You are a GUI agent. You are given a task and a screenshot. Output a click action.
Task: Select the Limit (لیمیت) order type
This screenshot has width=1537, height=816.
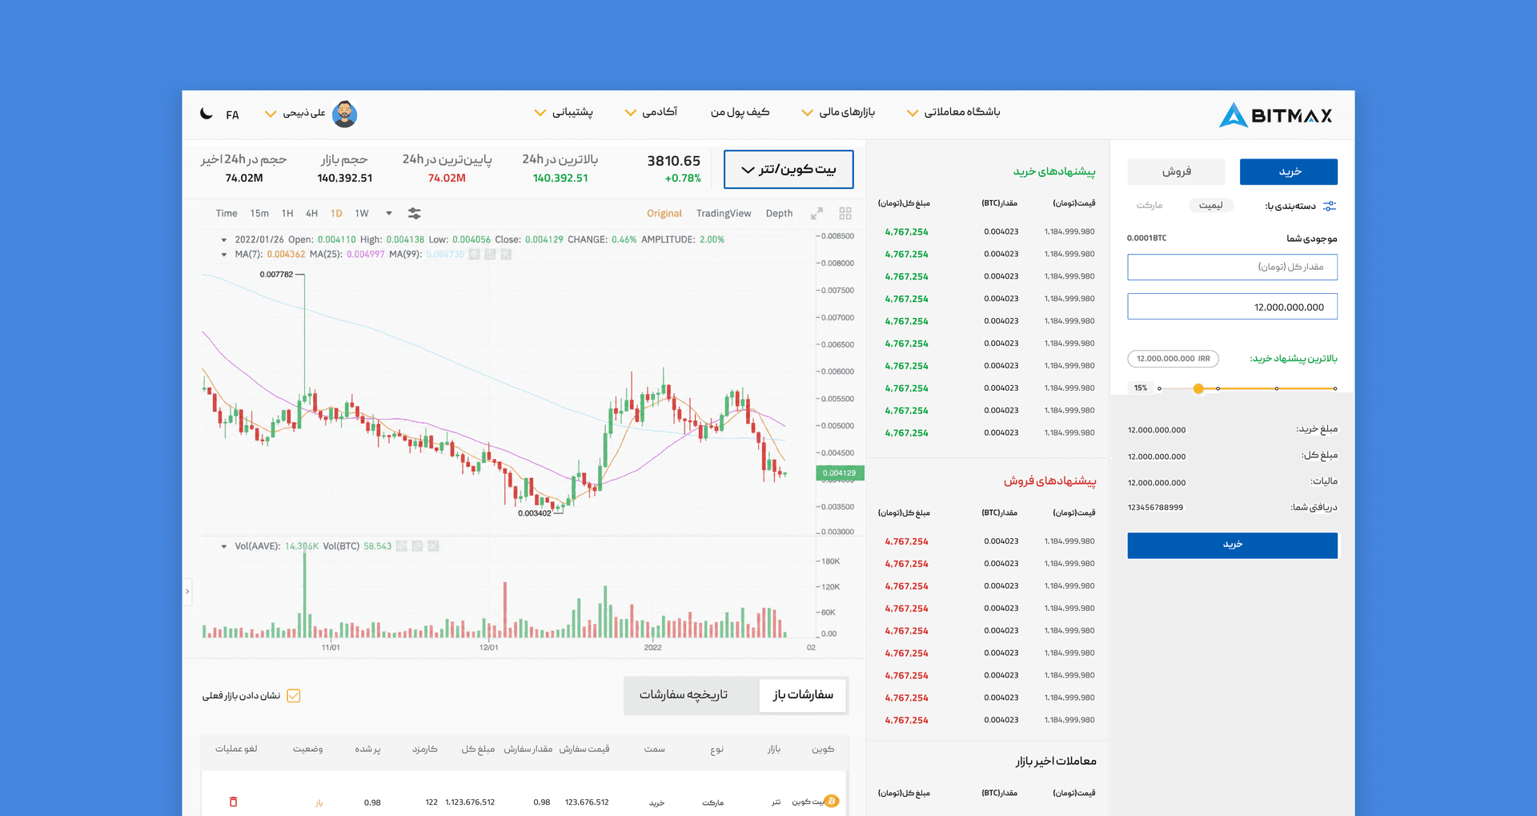pyautogui.click(x=1211, y=205)
